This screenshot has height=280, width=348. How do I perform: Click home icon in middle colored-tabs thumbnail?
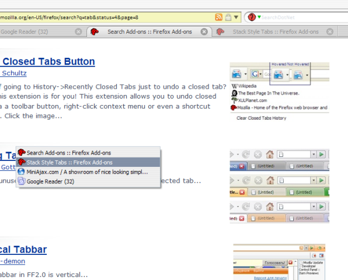270,180
